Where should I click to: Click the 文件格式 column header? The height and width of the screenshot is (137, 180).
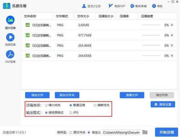[62, 16]
